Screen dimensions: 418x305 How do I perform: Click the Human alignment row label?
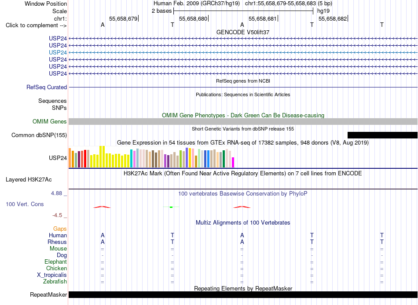tap(58, 236)
